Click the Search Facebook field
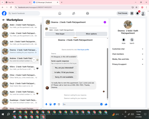The height and width of the screenshot is (119, 149). 24,13
